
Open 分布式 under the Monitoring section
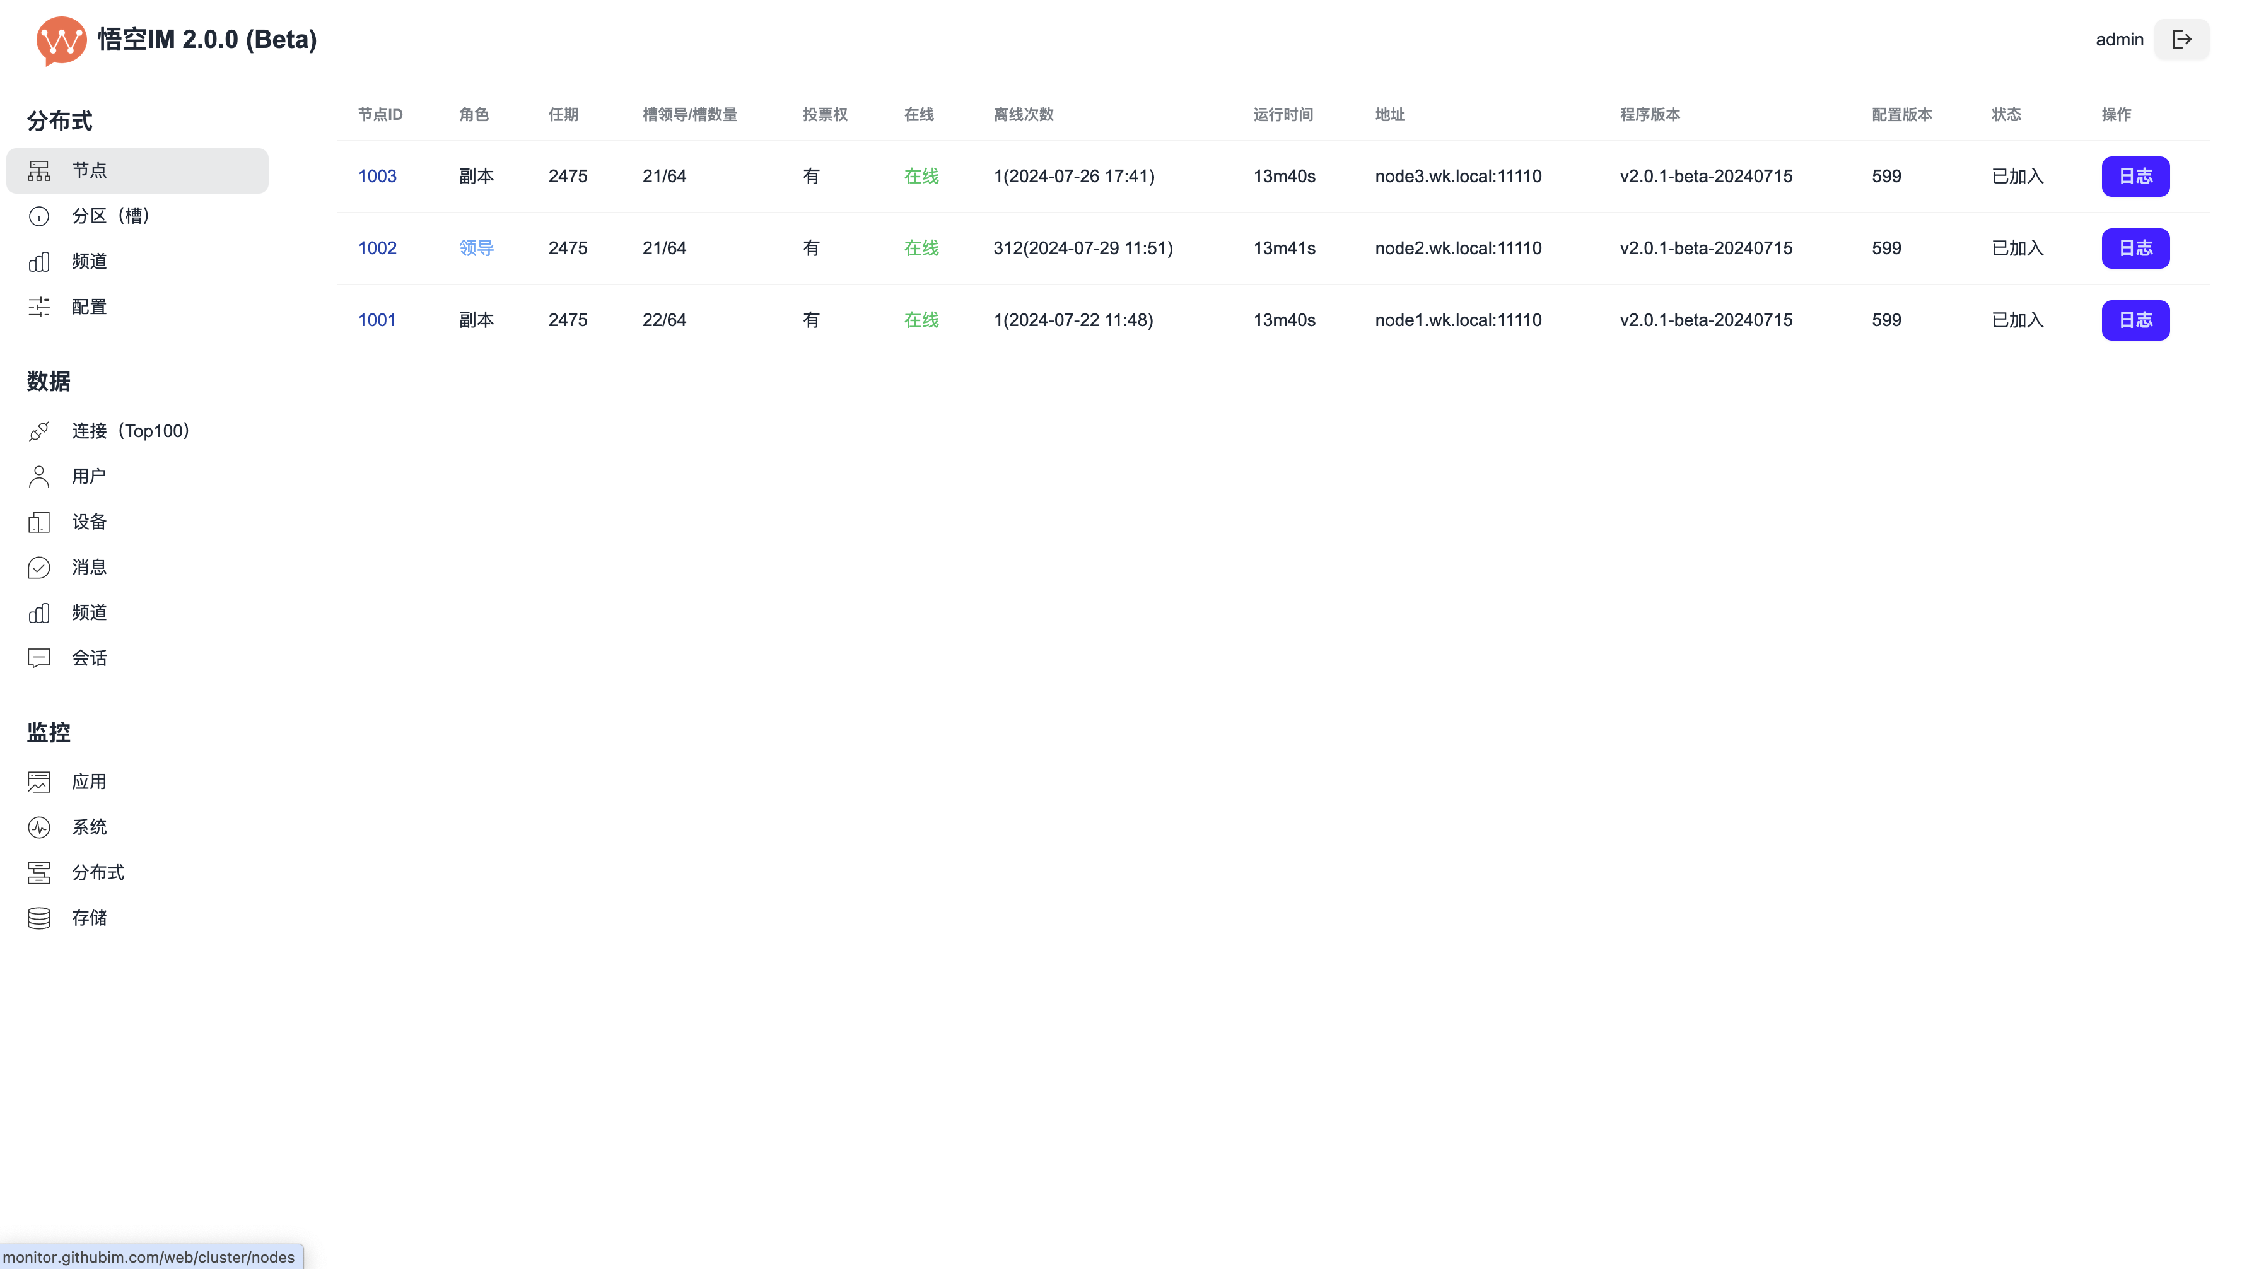[98, 872]
